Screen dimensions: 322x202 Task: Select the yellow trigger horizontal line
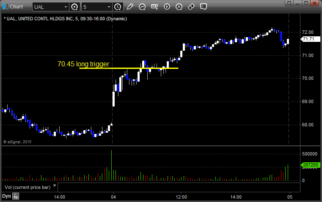(x=129, y=68)
